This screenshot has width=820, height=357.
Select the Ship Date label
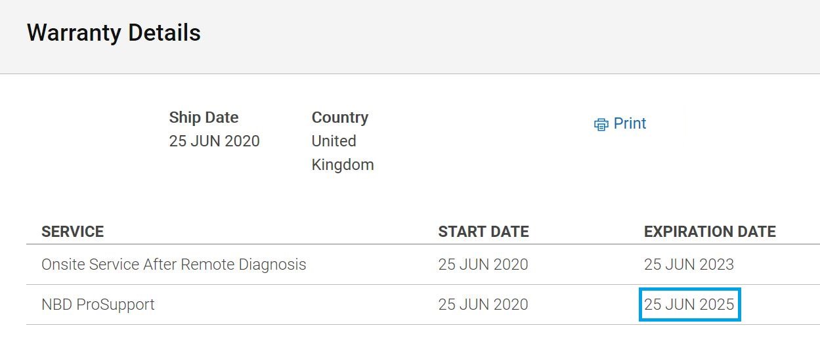pos(204,117)
